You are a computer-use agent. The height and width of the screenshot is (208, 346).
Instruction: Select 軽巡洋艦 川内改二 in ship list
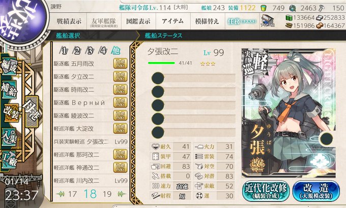91,180
